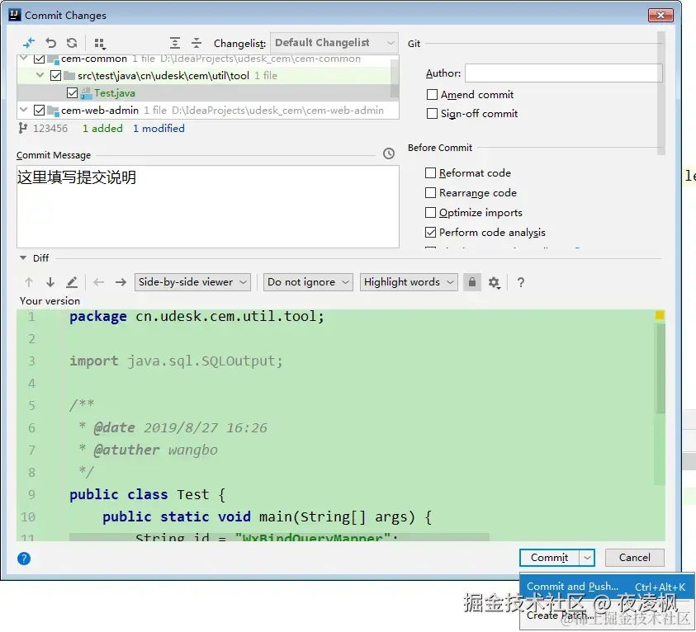The width and height of the screenshot is (696, 632).
Task: Click the right options panel scrollbar
Action: (661, 92)
